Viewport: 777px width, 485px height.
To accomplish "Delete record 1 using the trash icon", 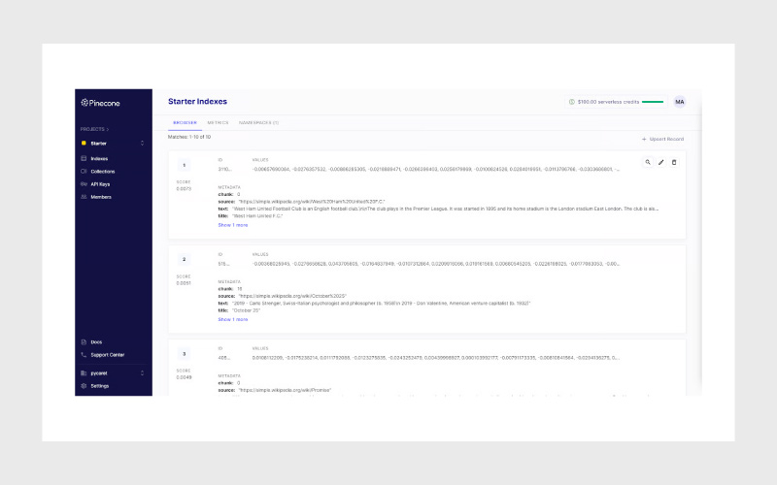I will click(674, 162).
